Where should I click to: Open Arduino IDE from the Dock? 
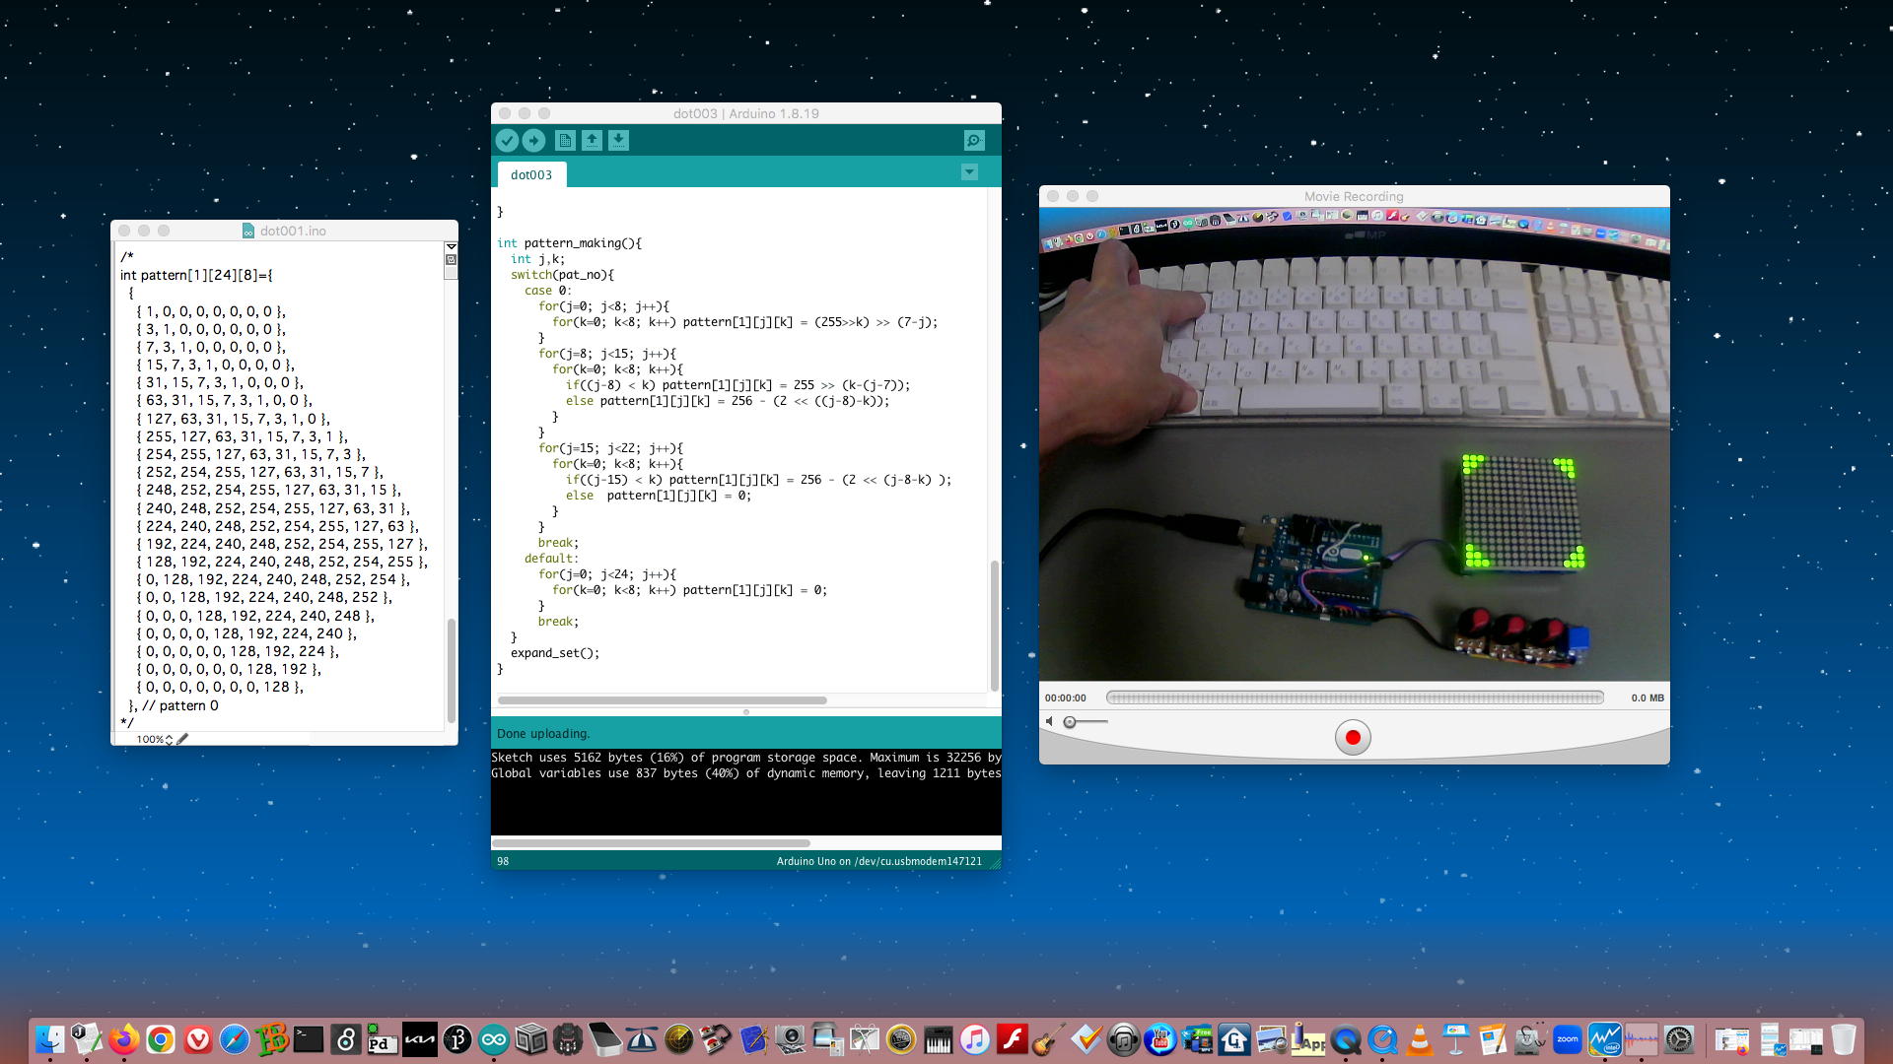(494, 1039)
